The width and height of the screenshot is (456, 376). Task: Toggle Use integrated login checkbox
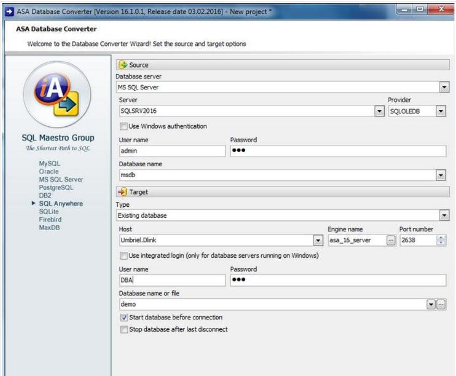click(x=124, y=256)
